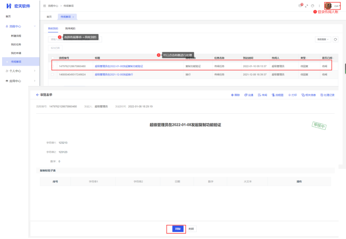
Task: Select 我的任务 in the sidebar
Action: pyautogui.click(x=16, y=44)
